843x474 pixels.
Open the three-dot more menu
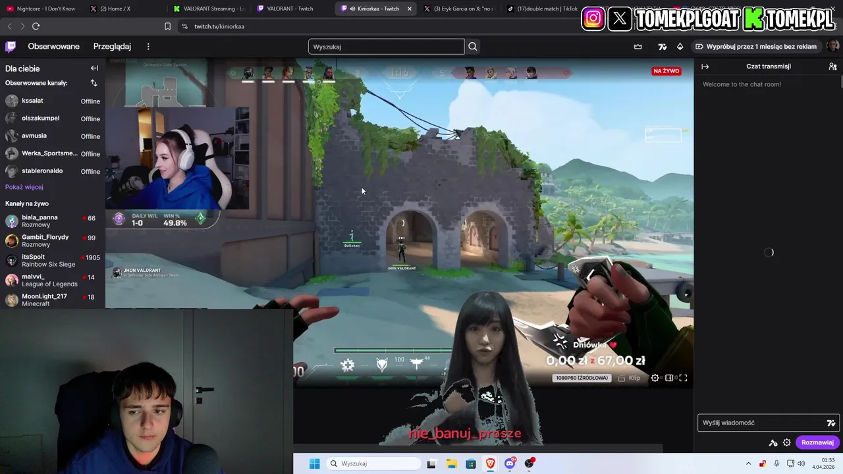(x=148, y=46)
